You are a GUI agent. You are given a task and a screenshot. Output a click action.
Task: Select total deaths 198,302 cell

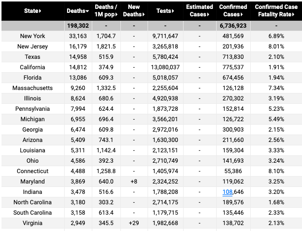click(78, 26)
